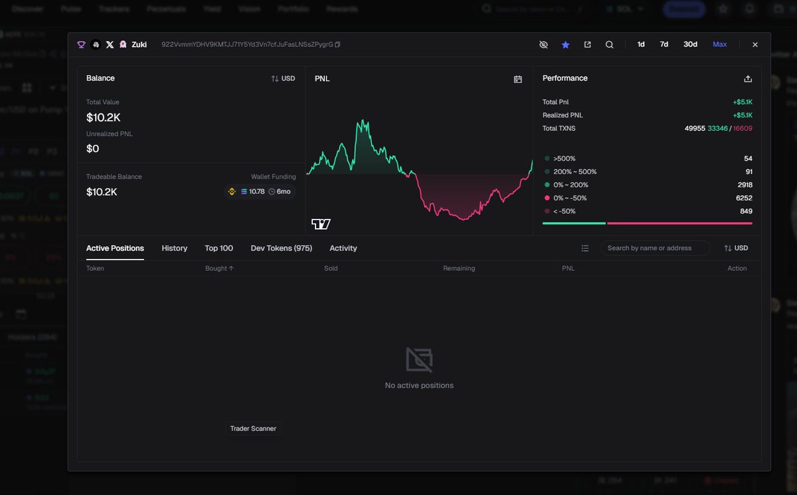
Task: Focus the Search by name or address field
Action: tap(656, 248)
